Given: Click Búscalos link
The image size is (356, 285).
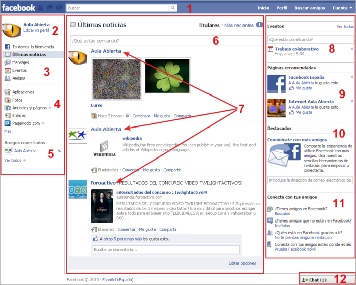Looking at the screenshot, I should click(282, 214).
